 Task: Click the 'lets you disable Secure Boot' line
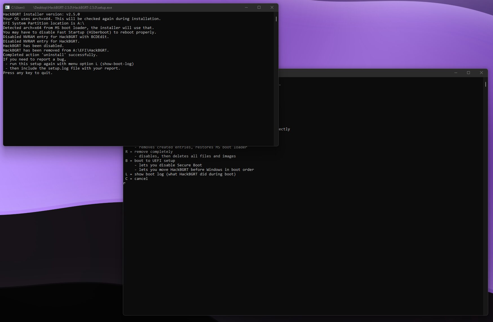[168, 165]
